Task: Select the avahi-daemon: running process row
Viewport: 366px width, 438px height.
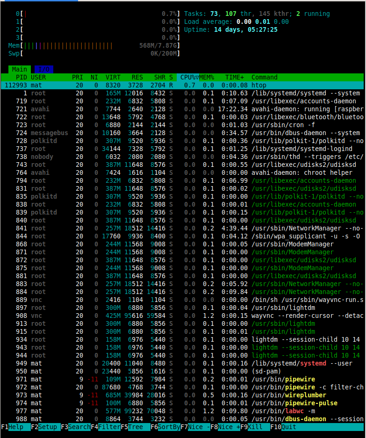Action: pos(182,109)
